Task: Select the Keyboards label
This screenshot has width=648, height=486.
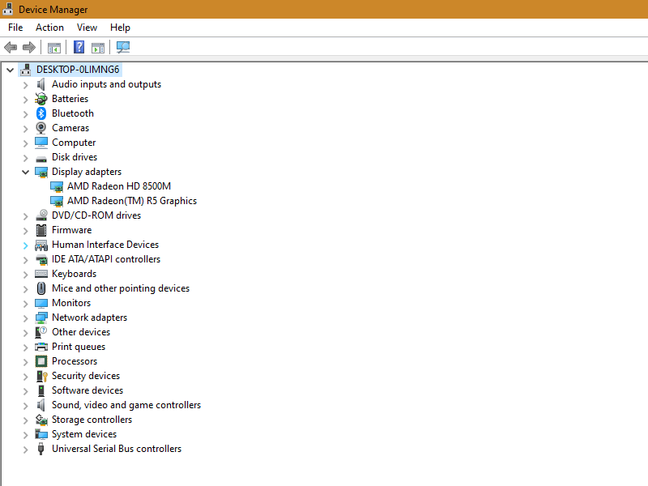Action: pyautogui.click(x=74, y=273)
